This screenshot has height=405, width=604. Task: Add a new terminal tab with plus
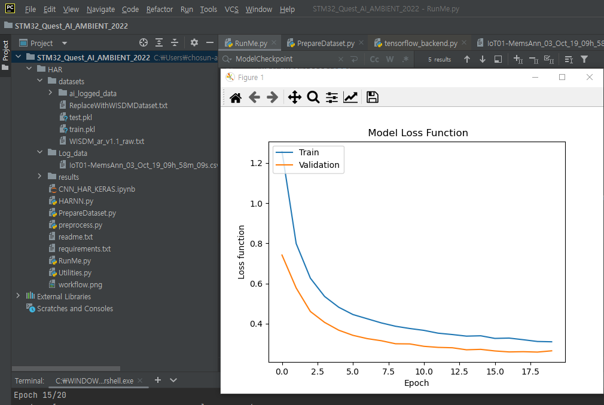click(158, 380)
